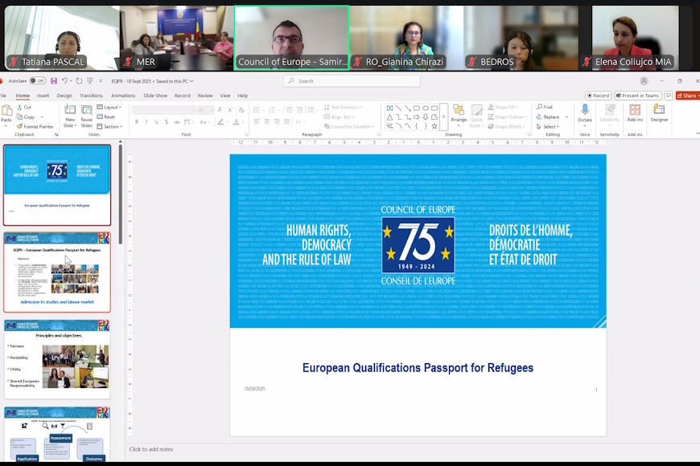Image resolution: width=700 pixels, height=466 pixels.
Task: Select the Format Painter brush
Action: [19, 127]
